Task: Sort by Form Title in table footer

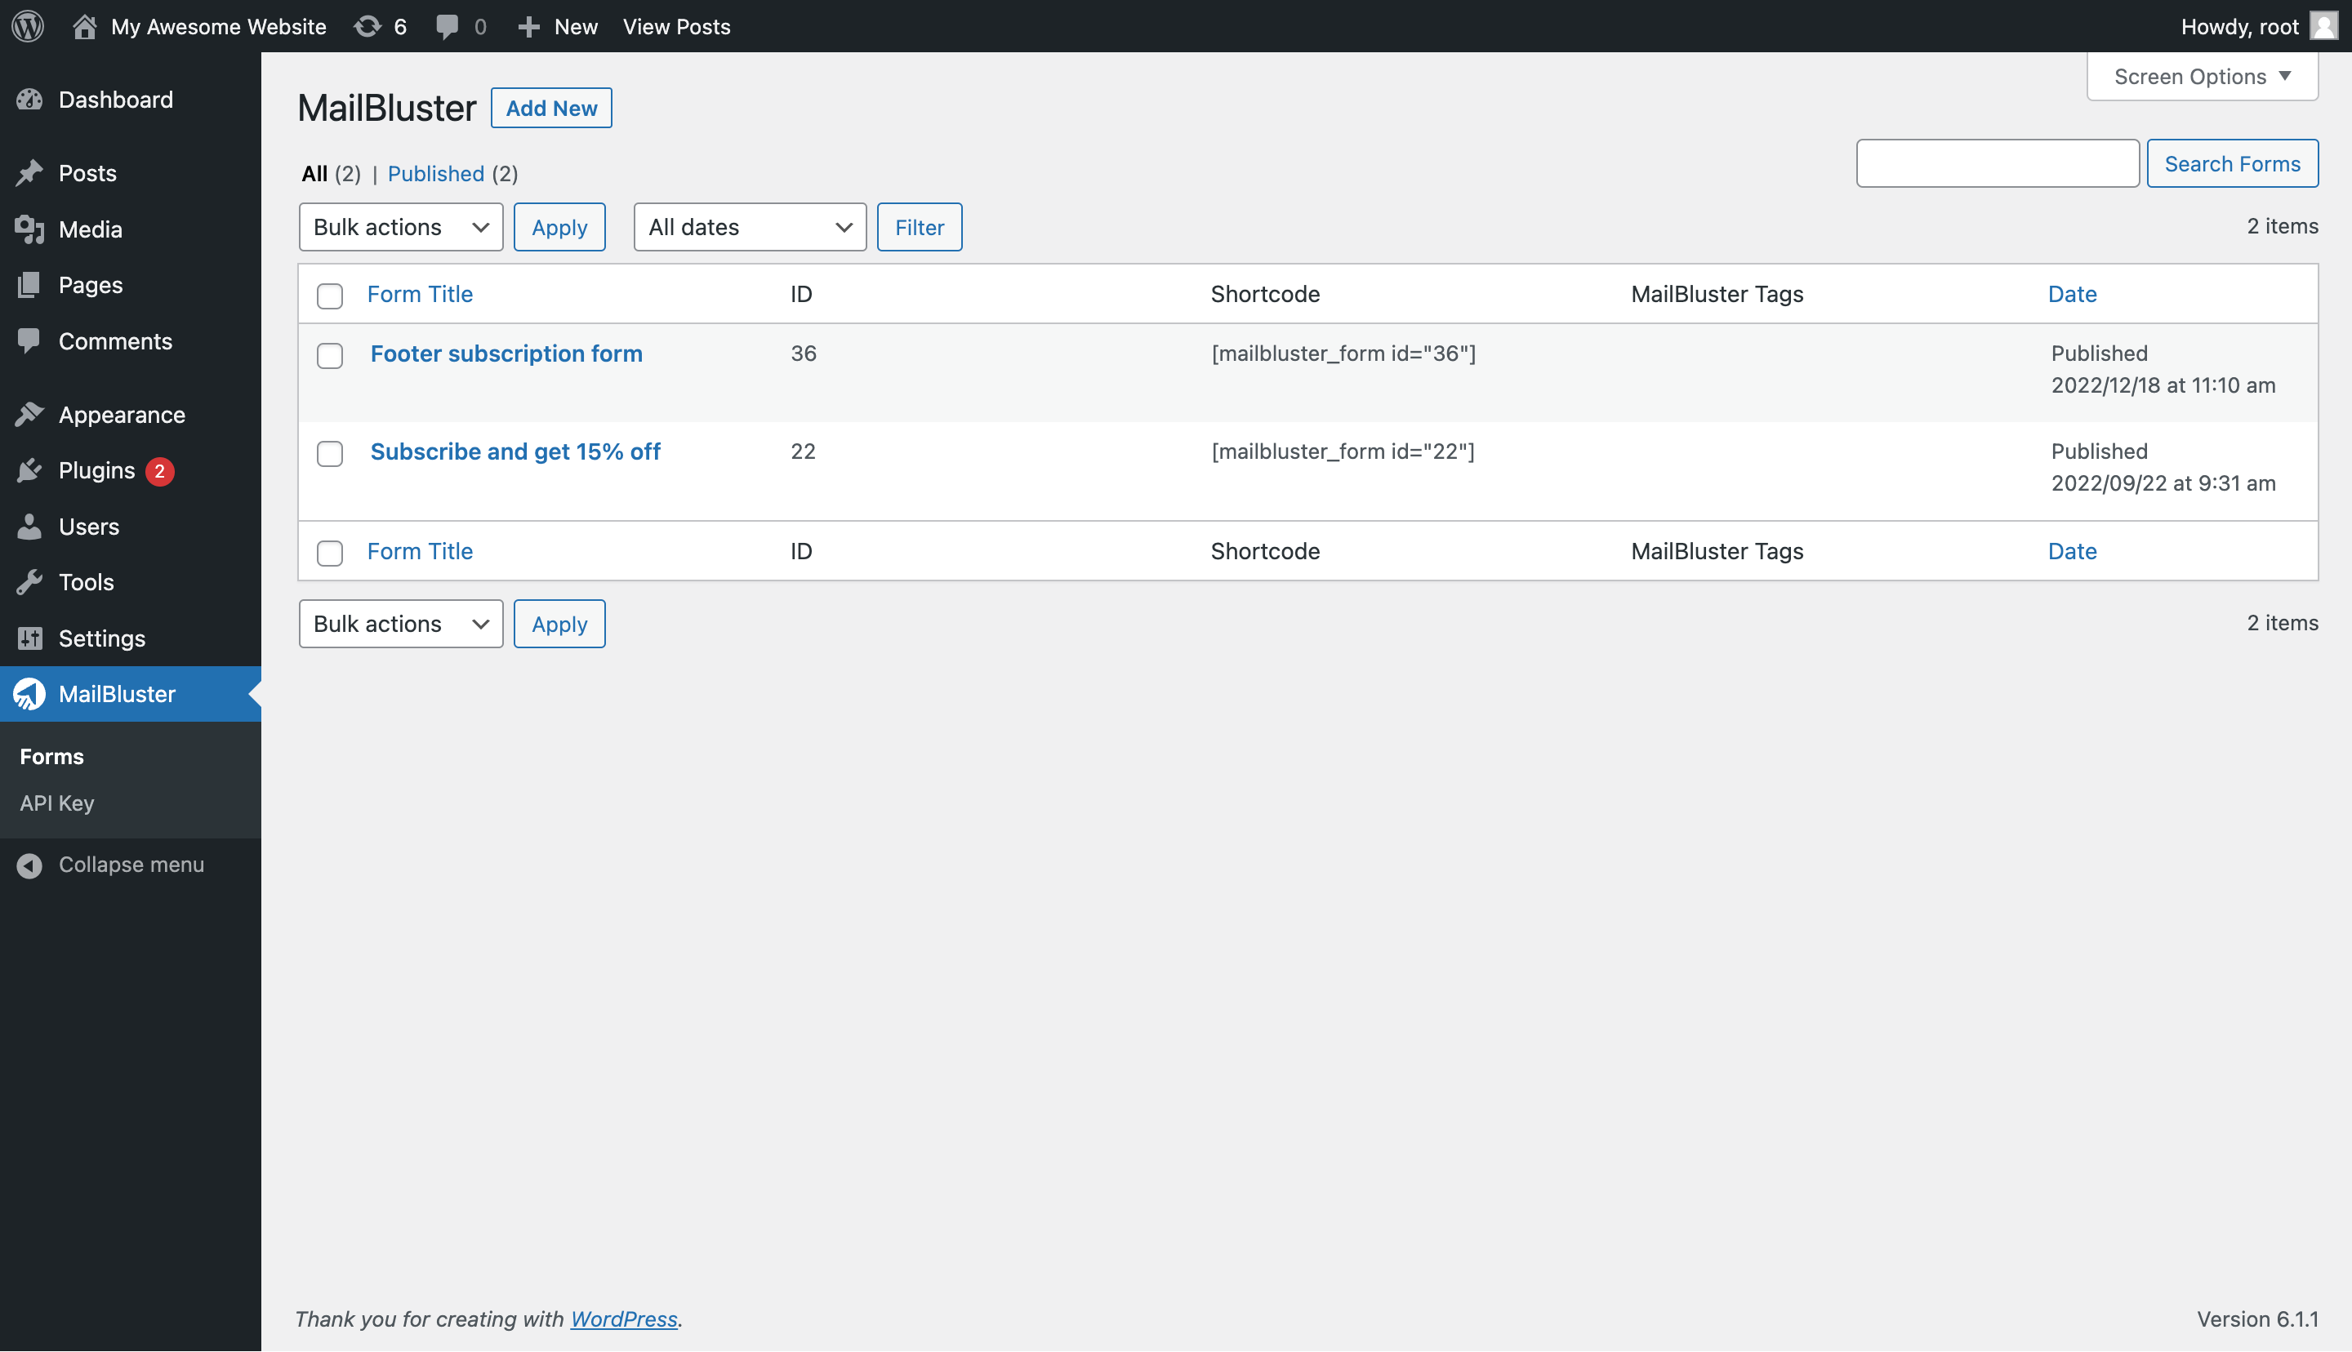Action: tap(420, 550)
